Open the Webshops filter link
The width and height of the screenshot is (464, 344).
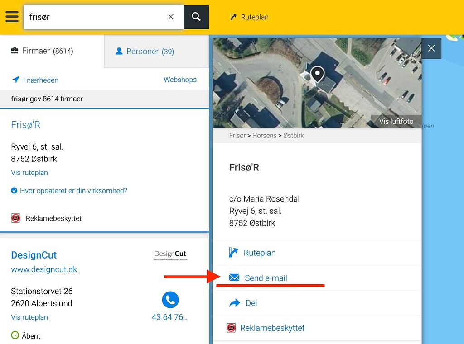180,80
